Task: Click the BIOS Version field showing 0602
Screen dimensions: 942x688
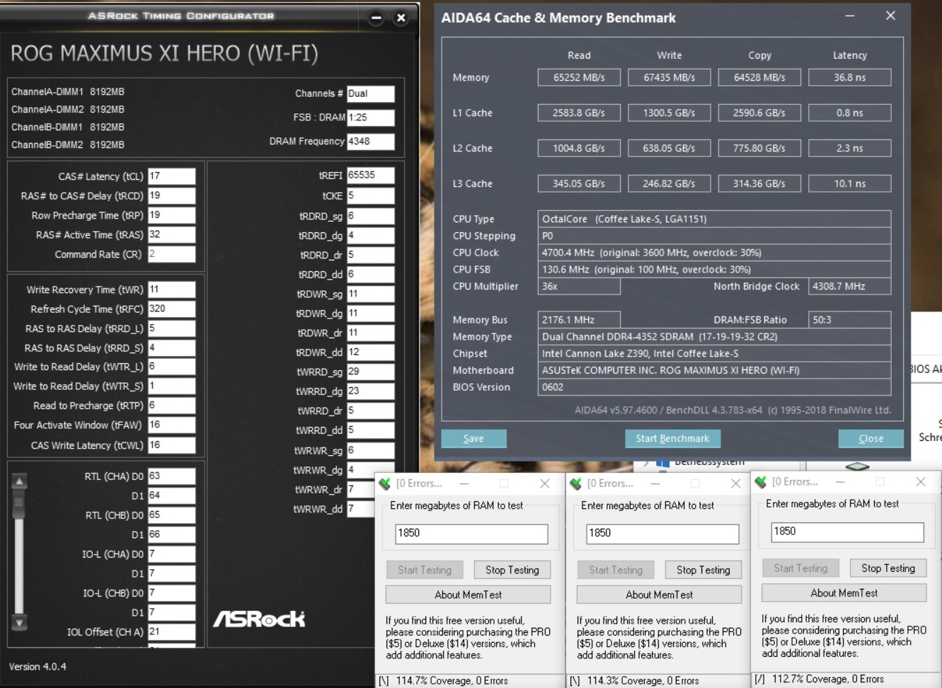Action: click(x=714, y=387)
